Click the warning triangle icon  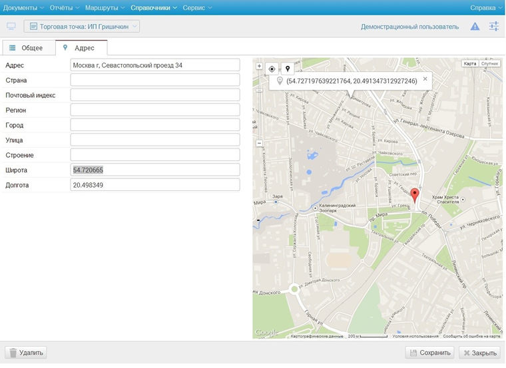(x=475, y=27)
